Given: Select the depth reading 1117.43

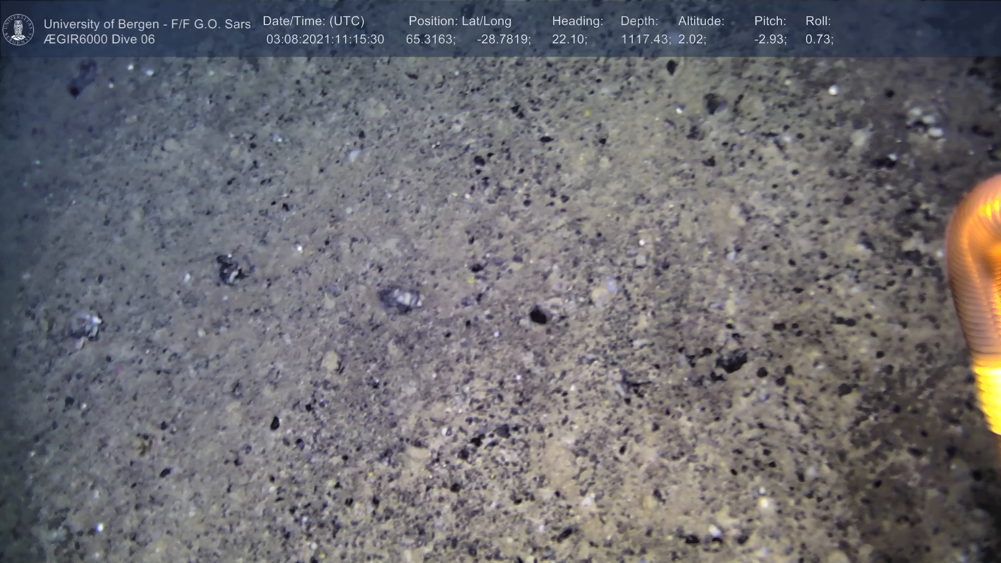Looking at the screenshot, I should pyautogui.click(x=645, y=39).
